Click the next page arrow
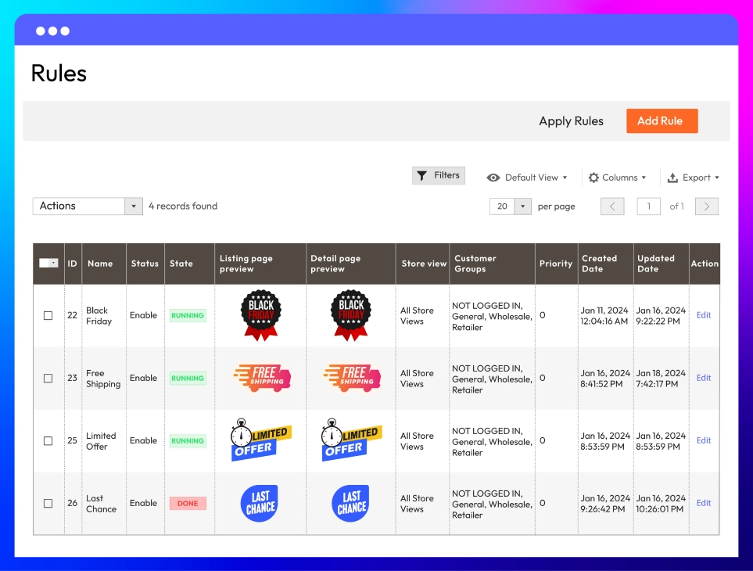This screenshot has height=571, width=753. pyautogui.click(x=706, y=206)
